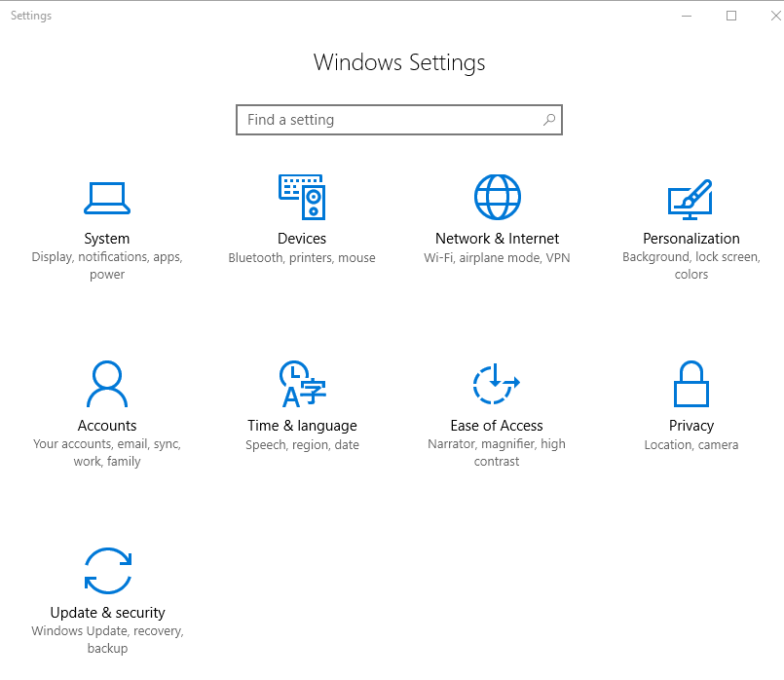Select the Network & Internet globe icon

pos(497,198)
